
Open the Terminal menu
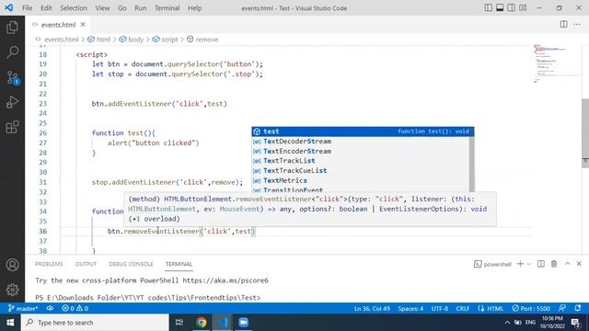pyautogui.click(x=167, y=8)
